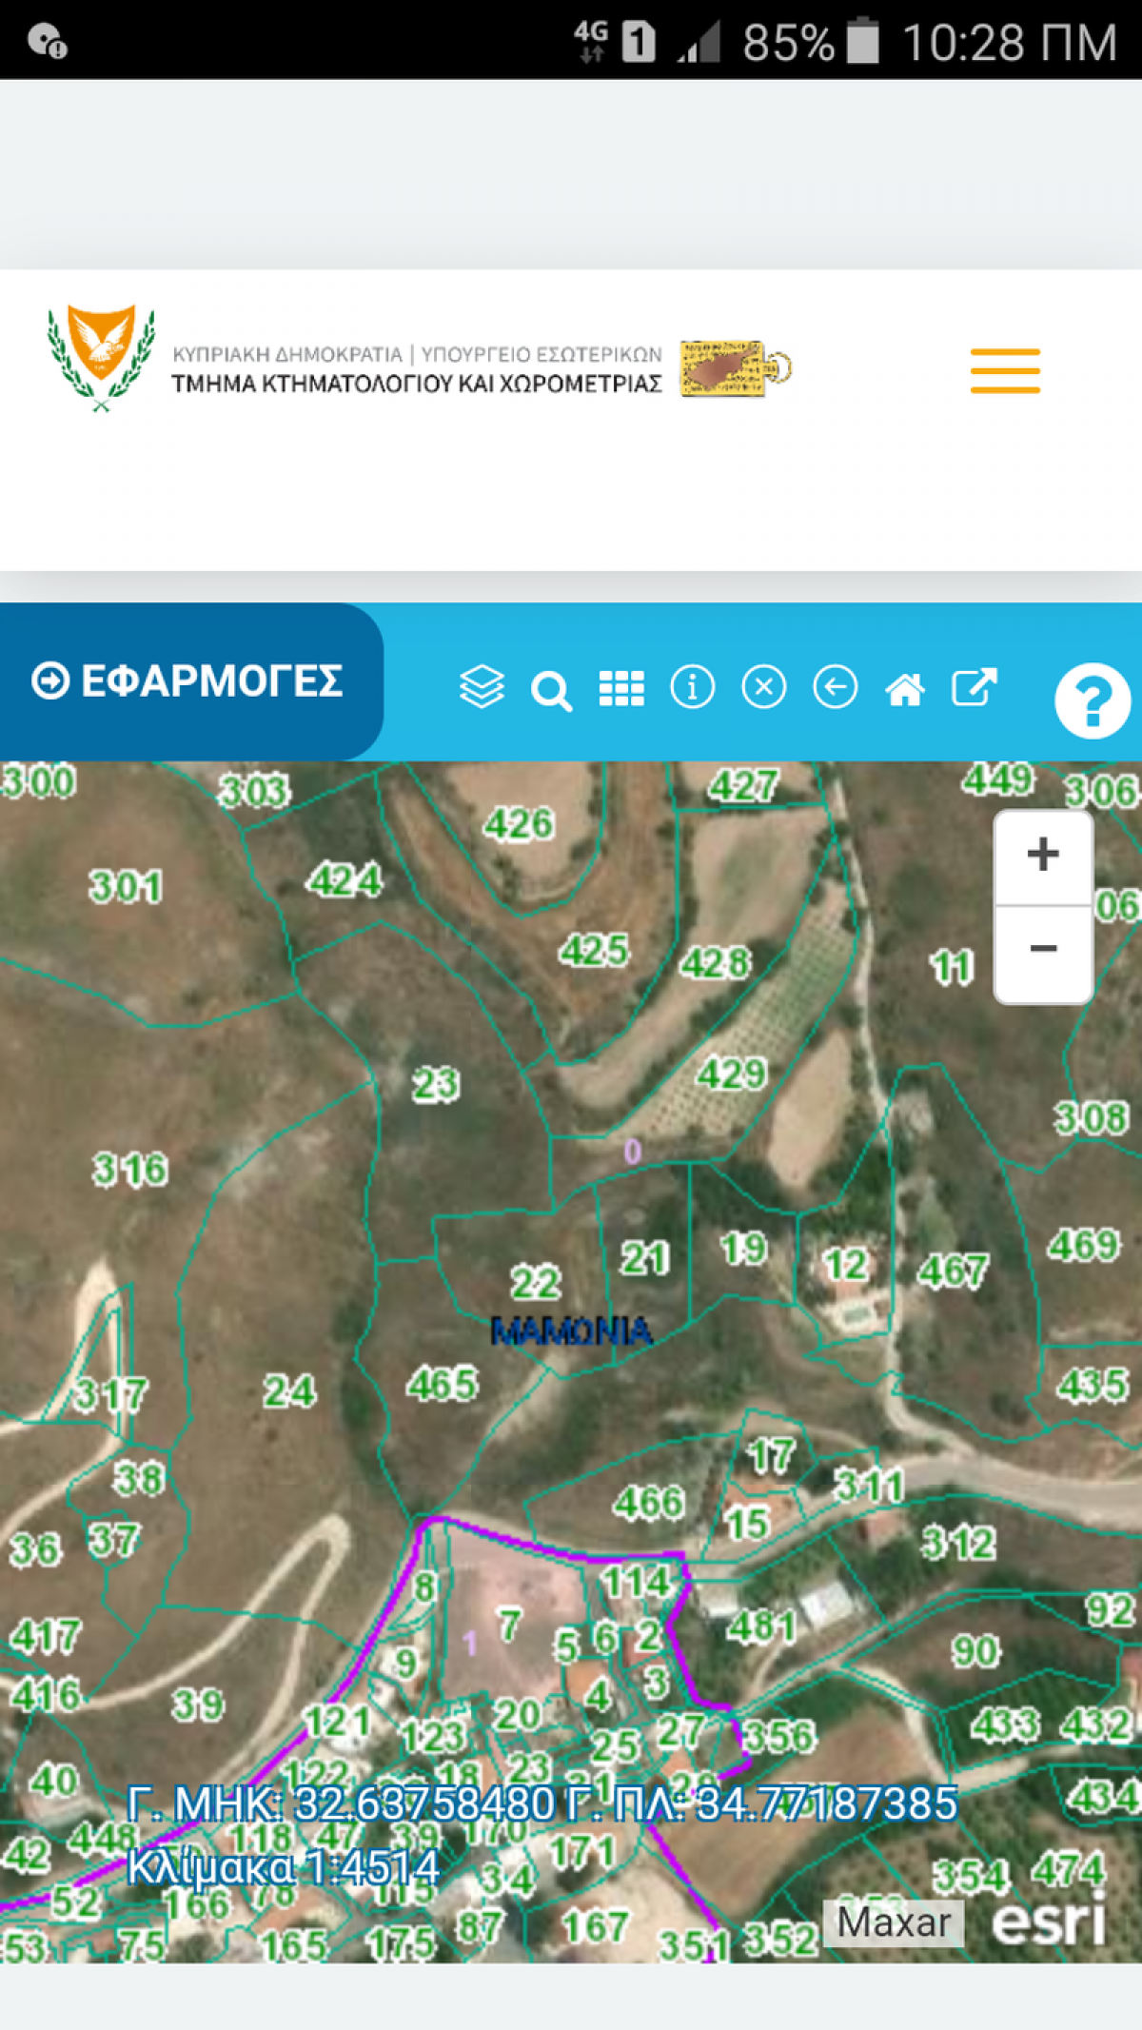Open the map layers panel
Image resolution: width=1142 pixels, height=2030 pixels.
tap(482, 686)
